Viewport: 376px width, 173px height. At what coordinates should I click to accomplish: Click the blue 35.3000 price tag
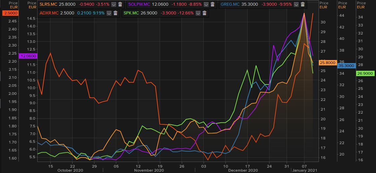(x=346, y=66)
